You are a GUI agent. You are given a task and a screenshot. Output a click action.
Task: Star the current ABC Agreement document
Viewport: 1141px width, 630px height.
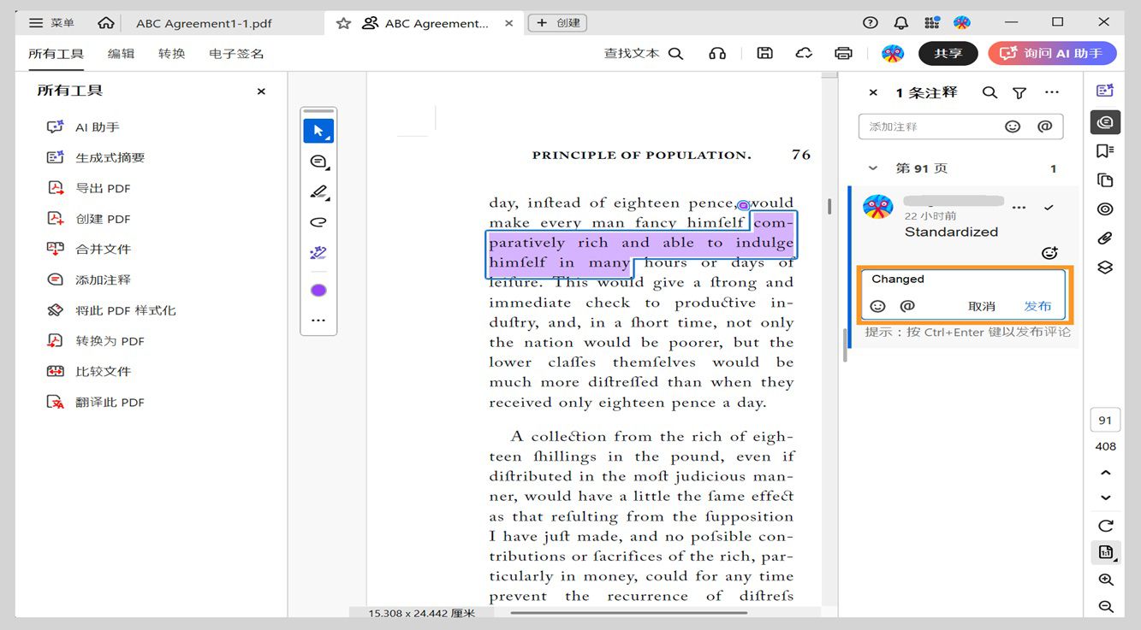[x=343, y=23]
